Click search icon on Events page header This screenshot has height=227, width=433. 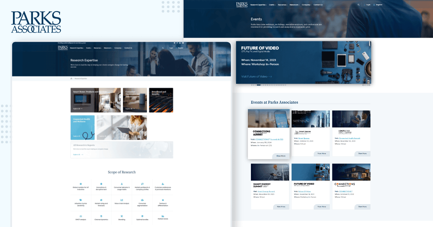coord(359,5)
